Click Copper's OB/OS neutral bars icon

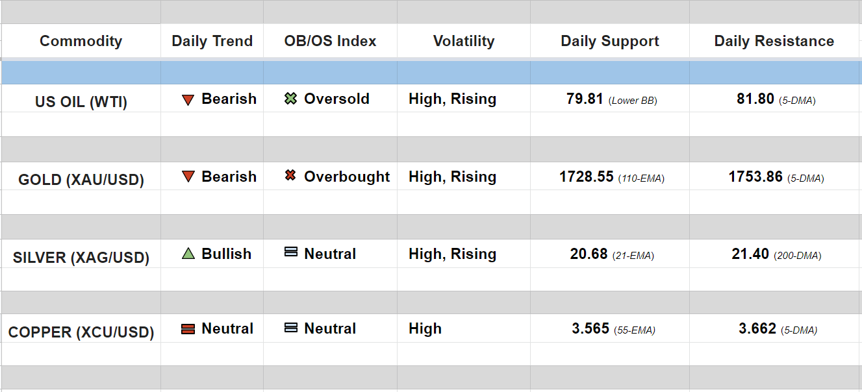(x=291, y=328)
